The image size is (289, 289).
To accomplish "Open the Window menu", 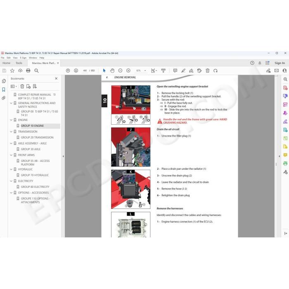I will 33,58.
